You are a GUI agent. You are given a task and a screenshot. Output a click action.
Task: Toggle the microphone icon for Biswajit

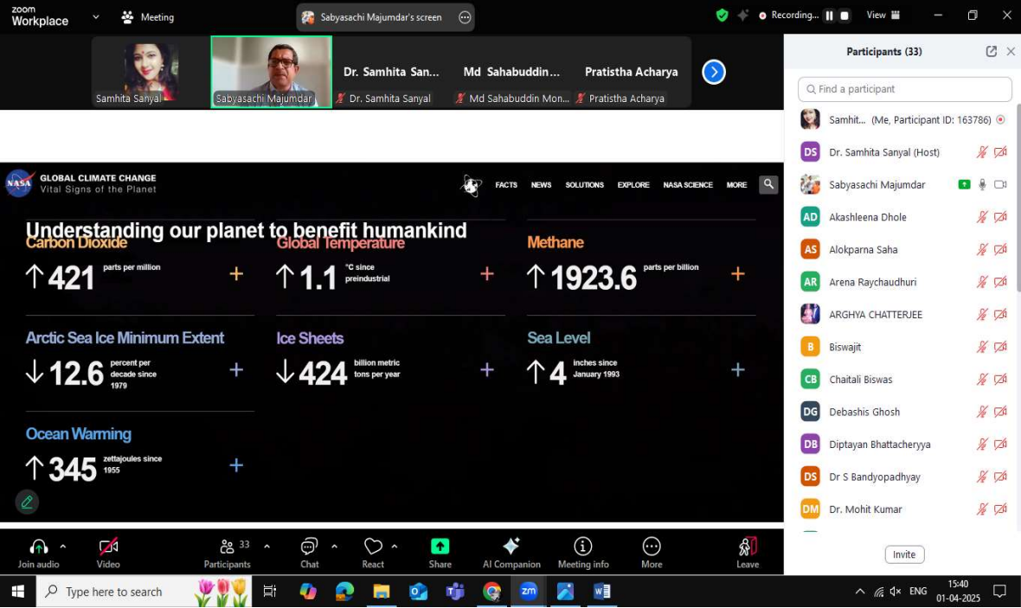pyautogui.click(x=982, y=347)
